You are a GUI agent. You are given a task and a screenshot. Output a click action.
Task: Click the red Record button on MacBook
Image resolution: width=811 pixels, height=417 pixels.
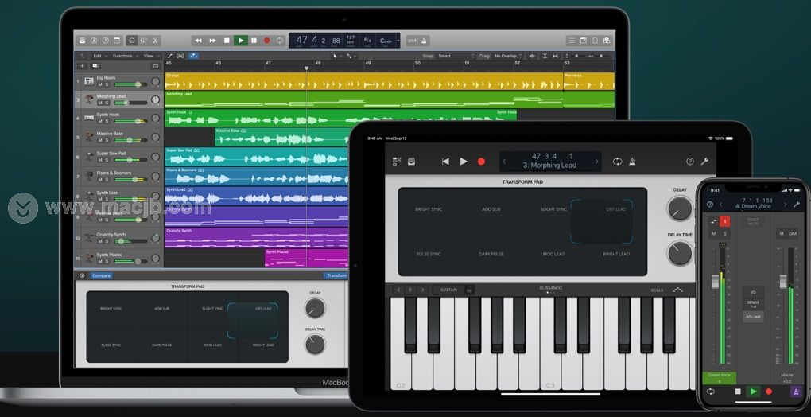pos(267,41)
